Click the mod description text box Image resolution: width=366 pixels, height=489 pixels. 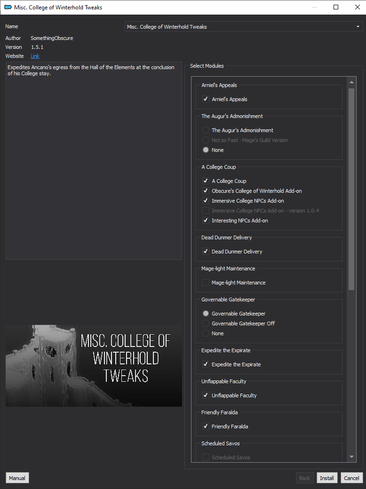coord(94,161)
